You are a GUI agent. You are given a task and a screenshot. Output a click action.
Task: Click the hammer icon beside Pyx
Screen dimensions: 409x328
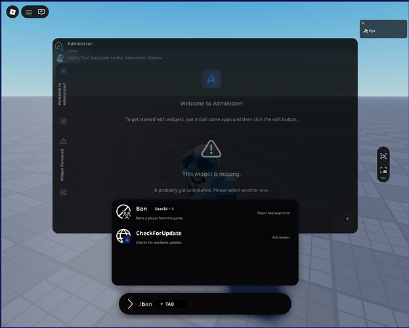[366, 31]
